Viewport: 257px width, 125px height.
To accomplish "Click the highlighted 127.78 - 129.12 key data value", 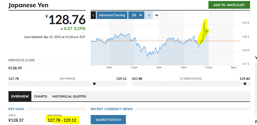I will (x=62, y=120).
